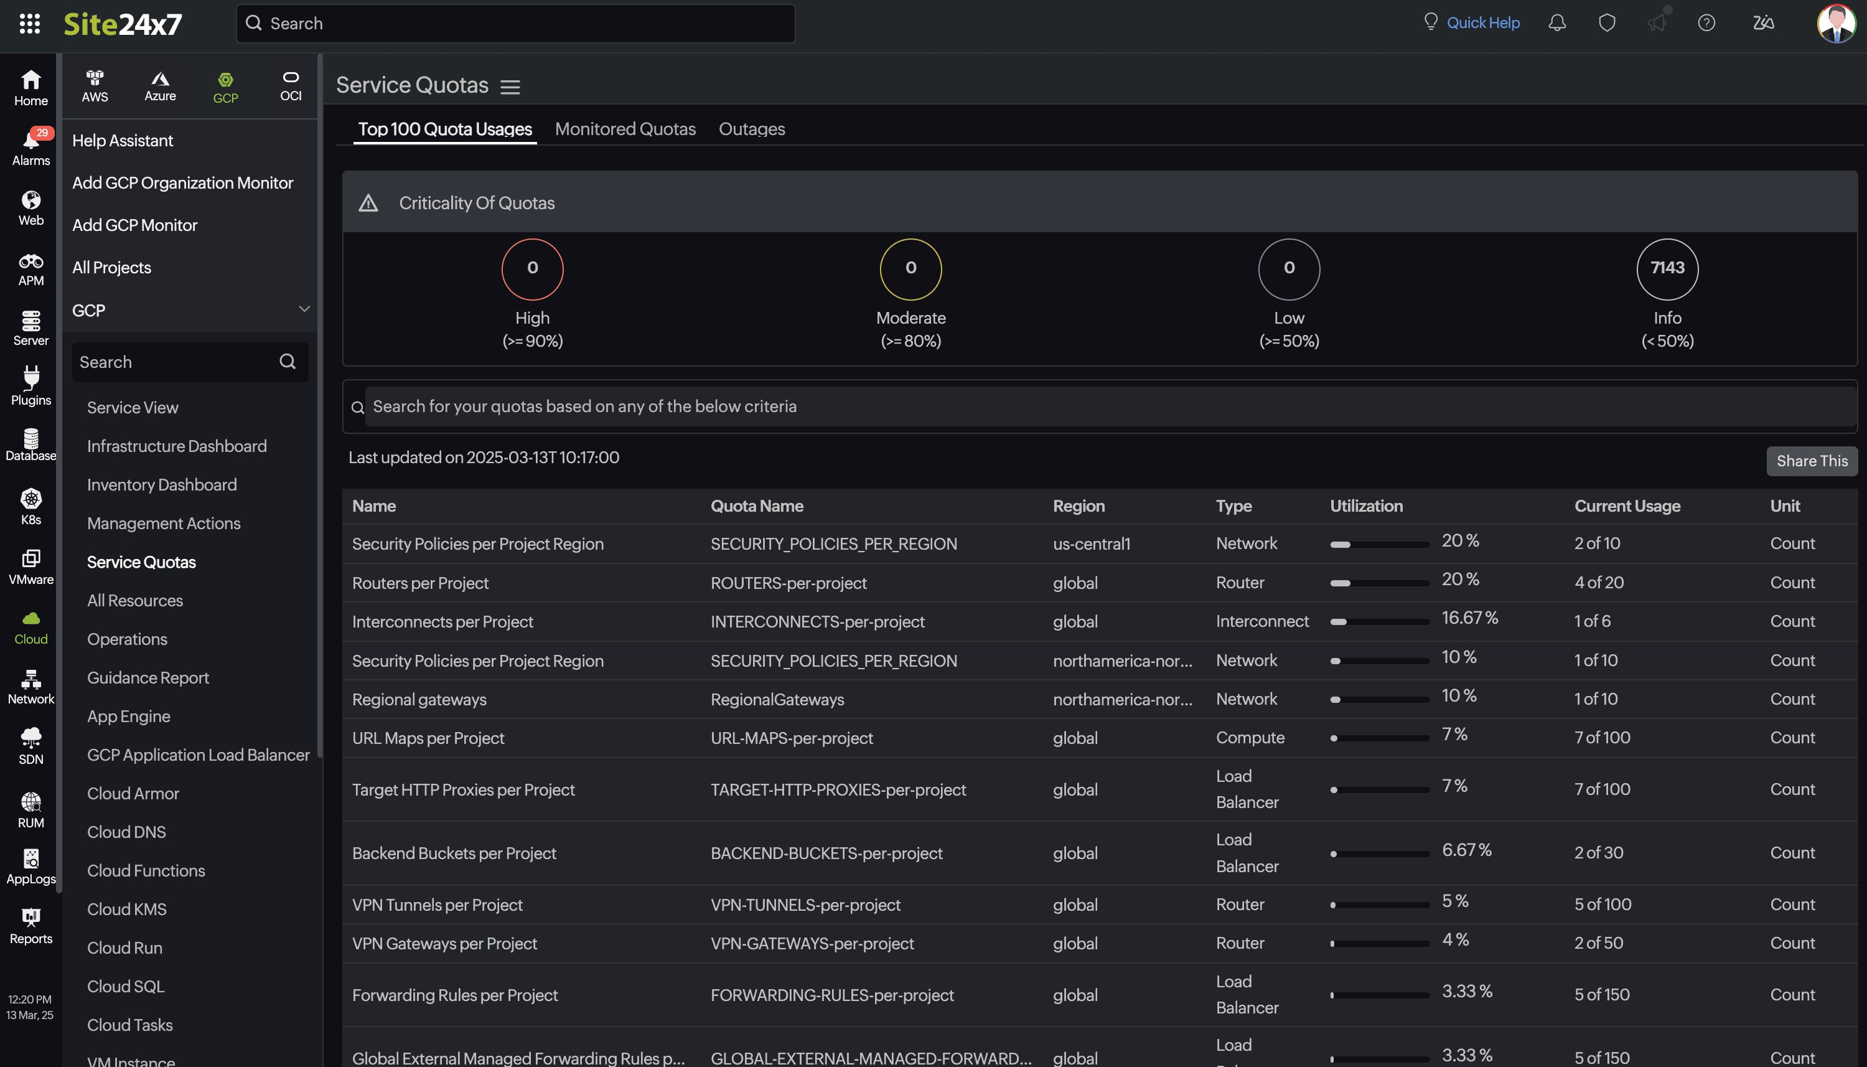Click the language translate icon
1867x1067 pixels.
click(x=1764, y=22)
